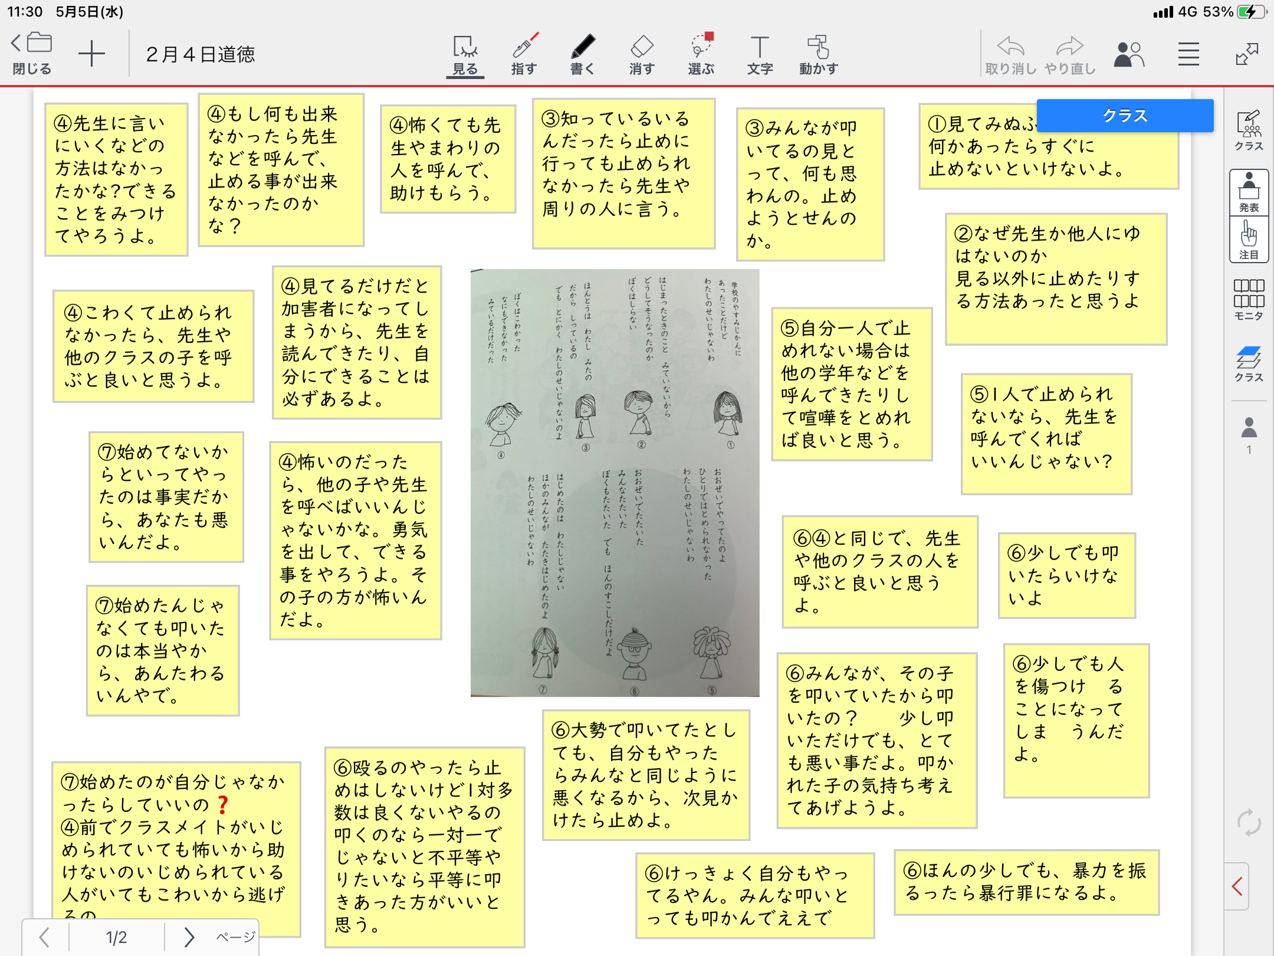Add a new page with plus icon
The image size is (1274, 956).
[91, 55]
